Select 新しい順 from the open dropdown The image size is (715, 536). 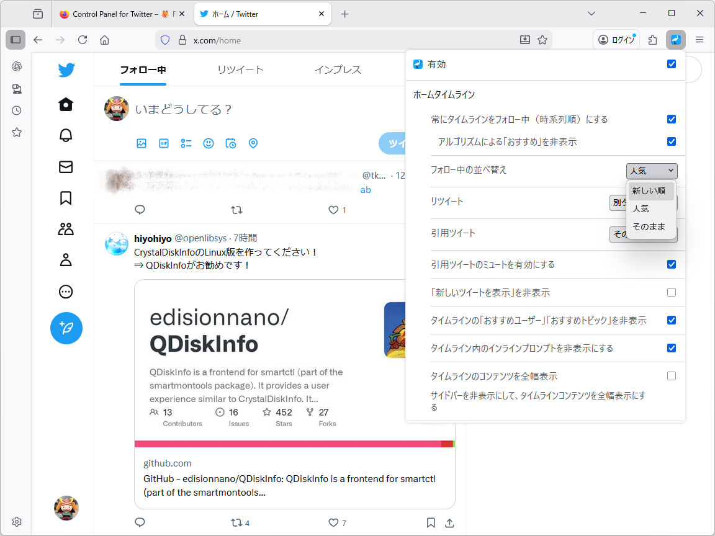point(650,190)
